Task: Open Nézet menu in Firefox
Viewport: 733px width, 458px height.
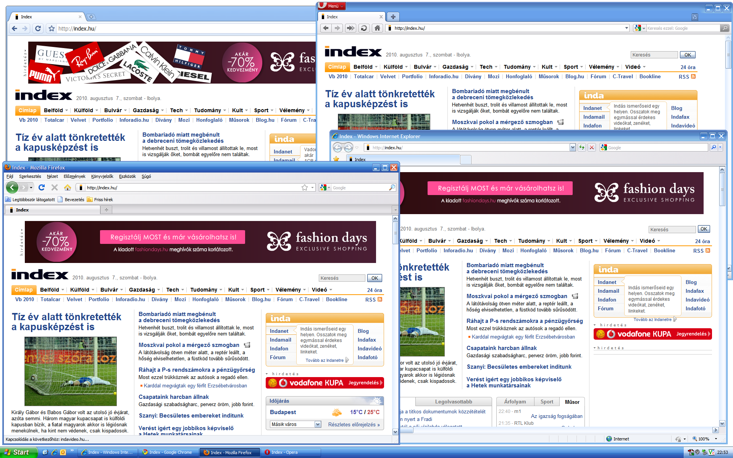Action: click(52, 176)
